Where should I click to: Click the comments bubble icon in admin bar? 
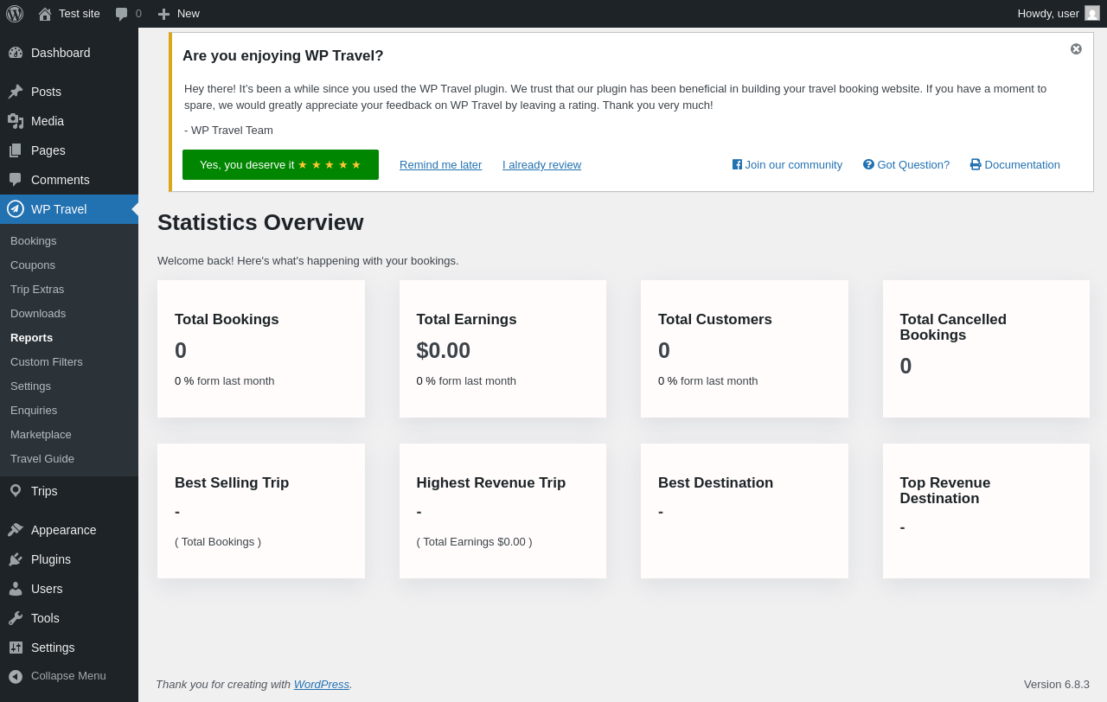[122, 14]
